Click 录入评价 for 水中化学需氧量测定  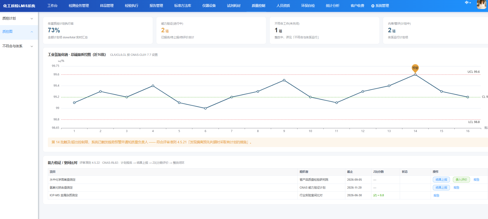(461, 180)
